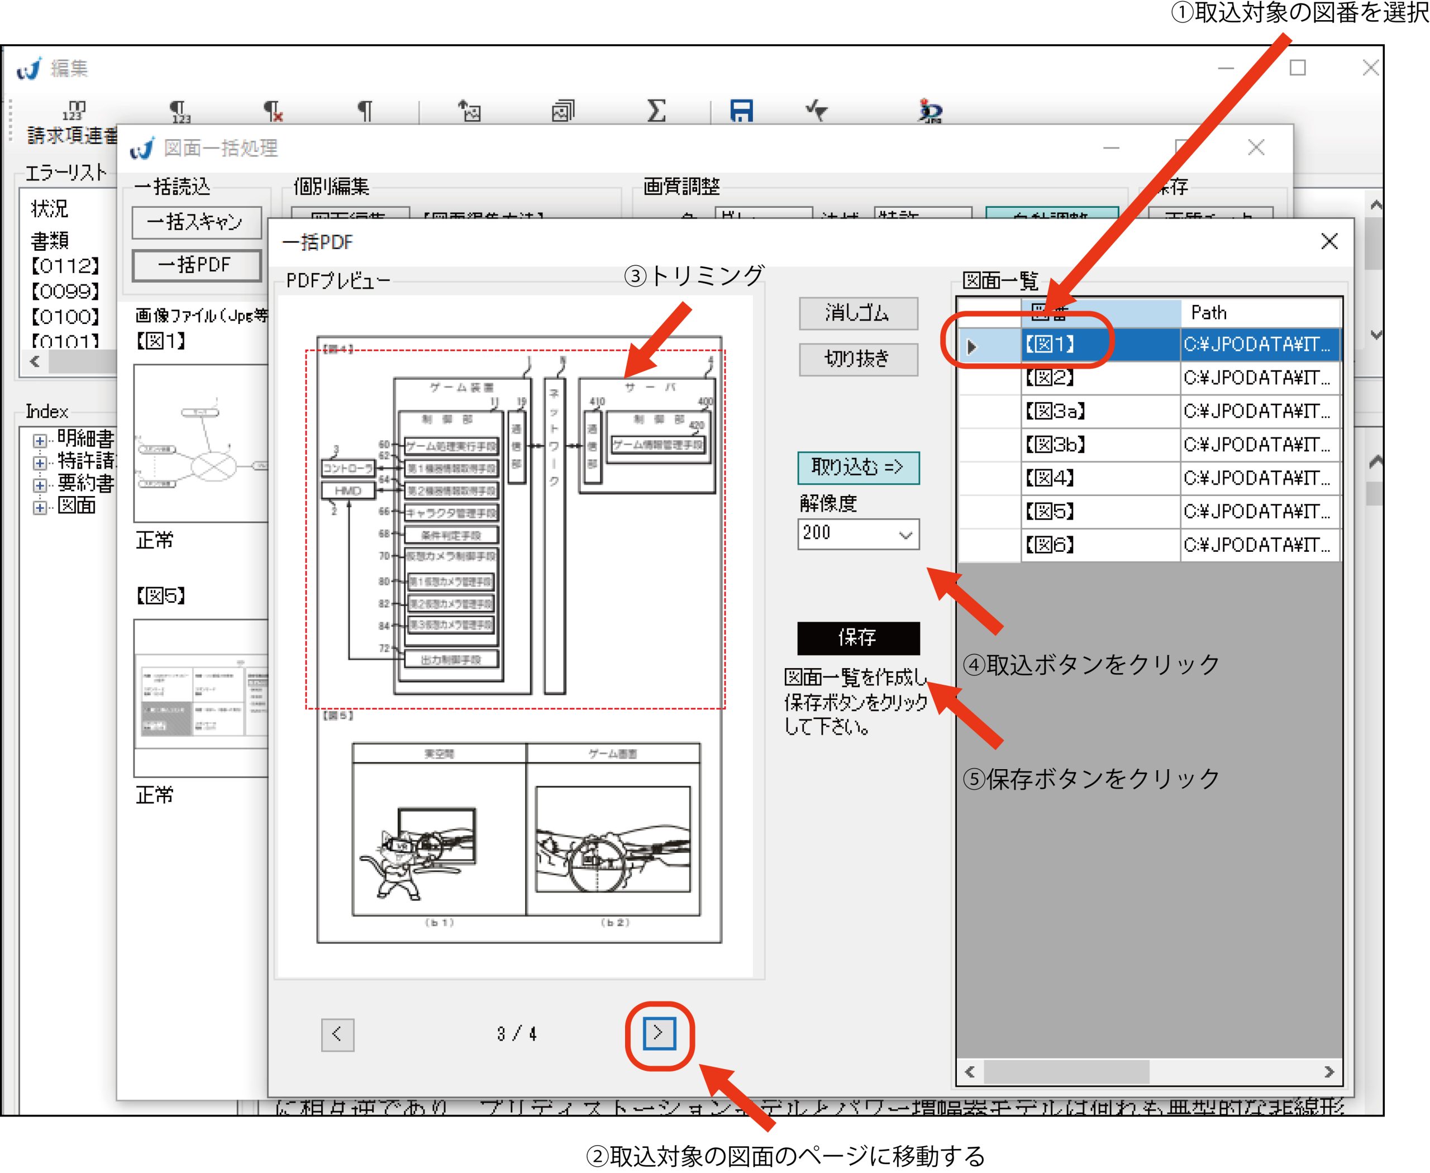This screenshot has height=1173, width=1430.
Task: Click the blue floppy disk save icon
Action: (741, 110)
